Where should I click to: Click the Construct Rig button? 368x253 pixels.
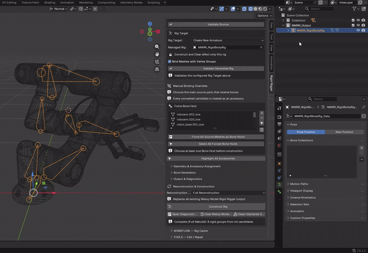216,207
